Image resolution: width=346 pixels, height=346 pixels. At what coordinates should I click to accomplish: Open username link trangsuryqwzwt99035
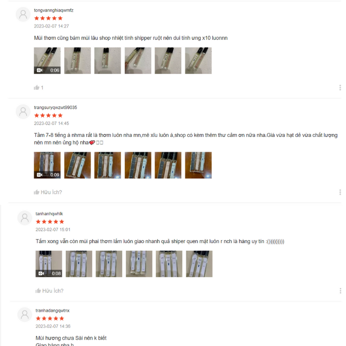point(55,108)
